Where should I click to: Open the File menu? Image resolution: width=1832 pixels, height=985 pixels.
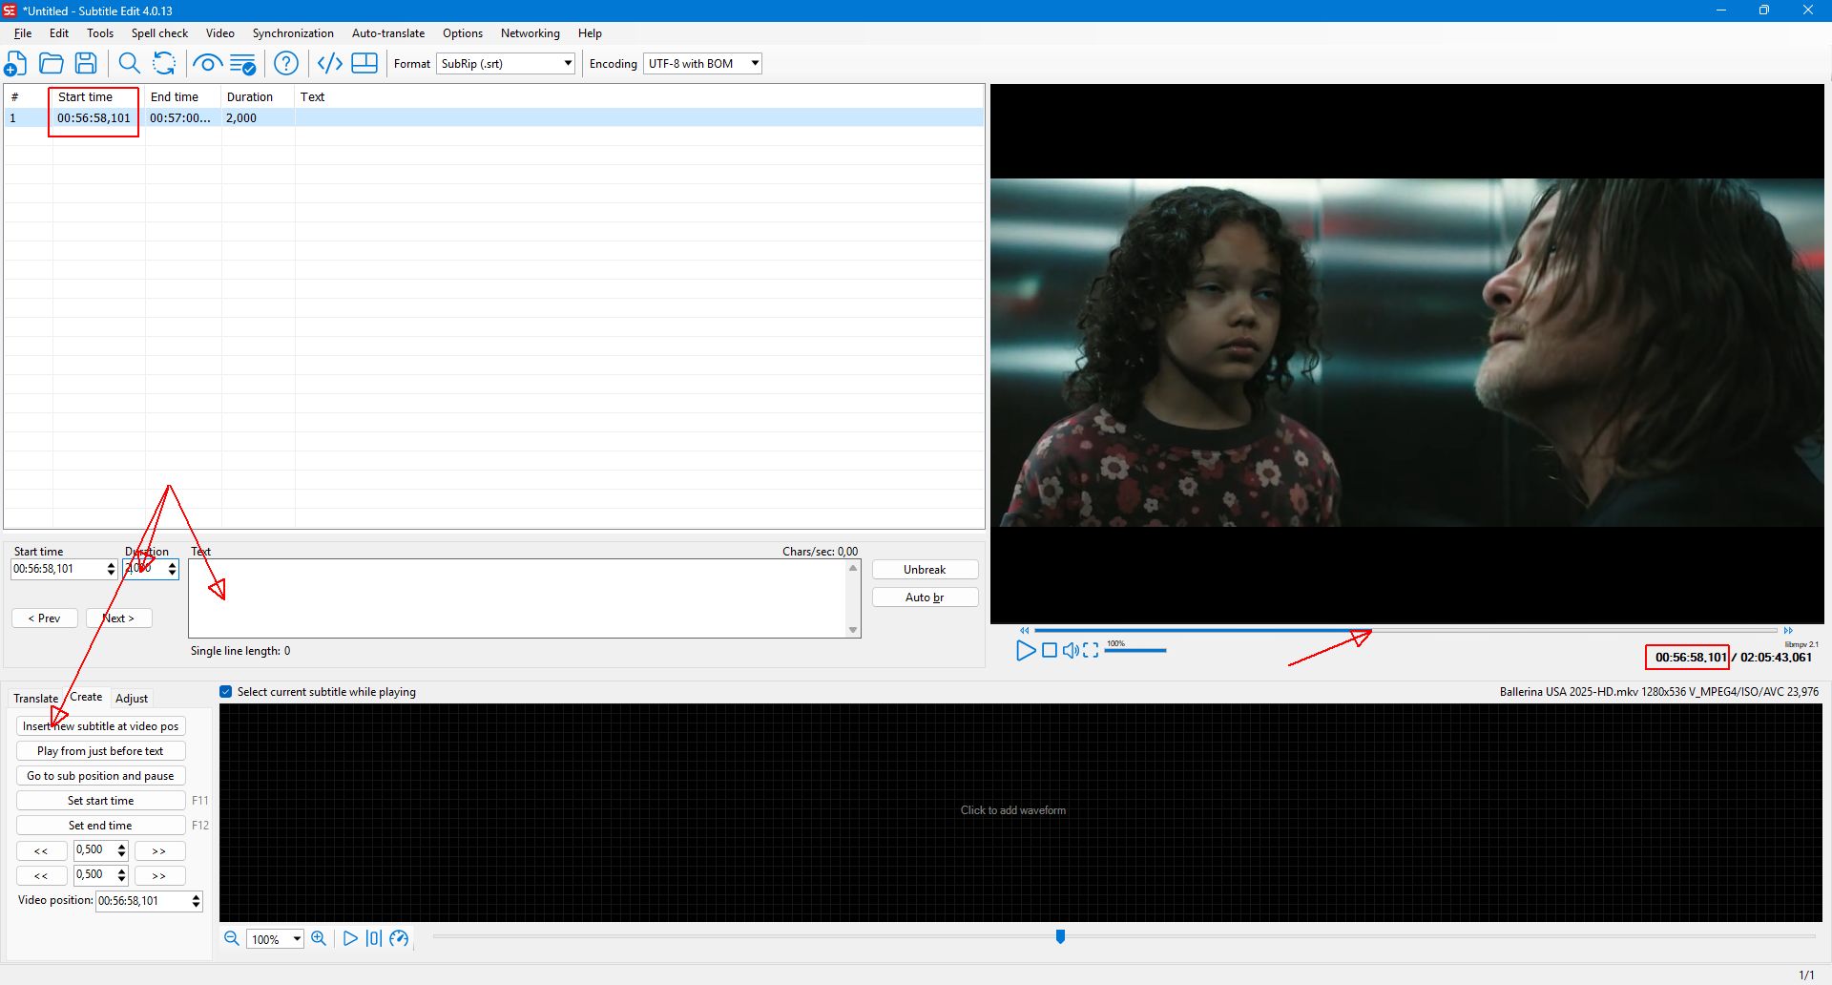(x=23, y=33)
